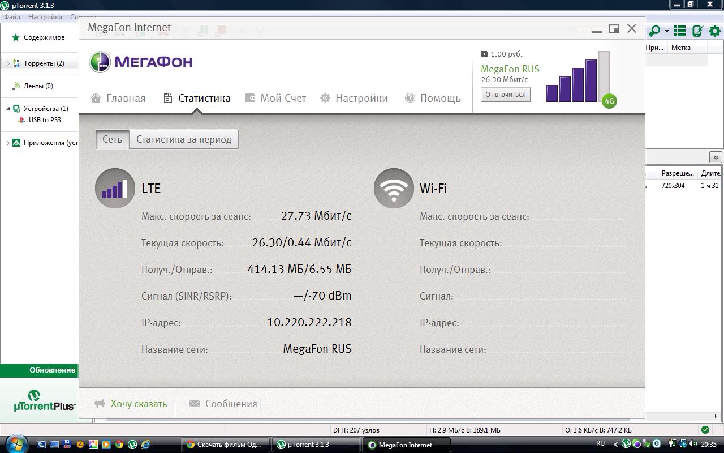Click the µTorrent list view icon
Viewport: 724px width, 453px height.
pos(680,31)
